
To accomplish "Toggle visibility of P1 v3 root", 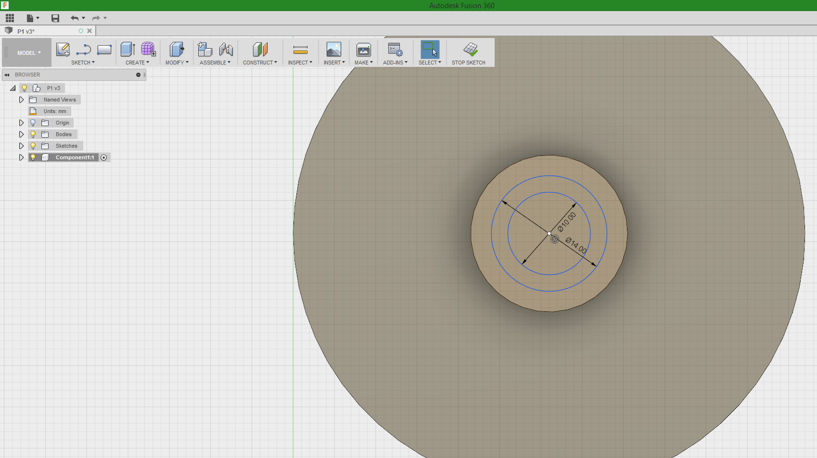I will click(24, 88).
